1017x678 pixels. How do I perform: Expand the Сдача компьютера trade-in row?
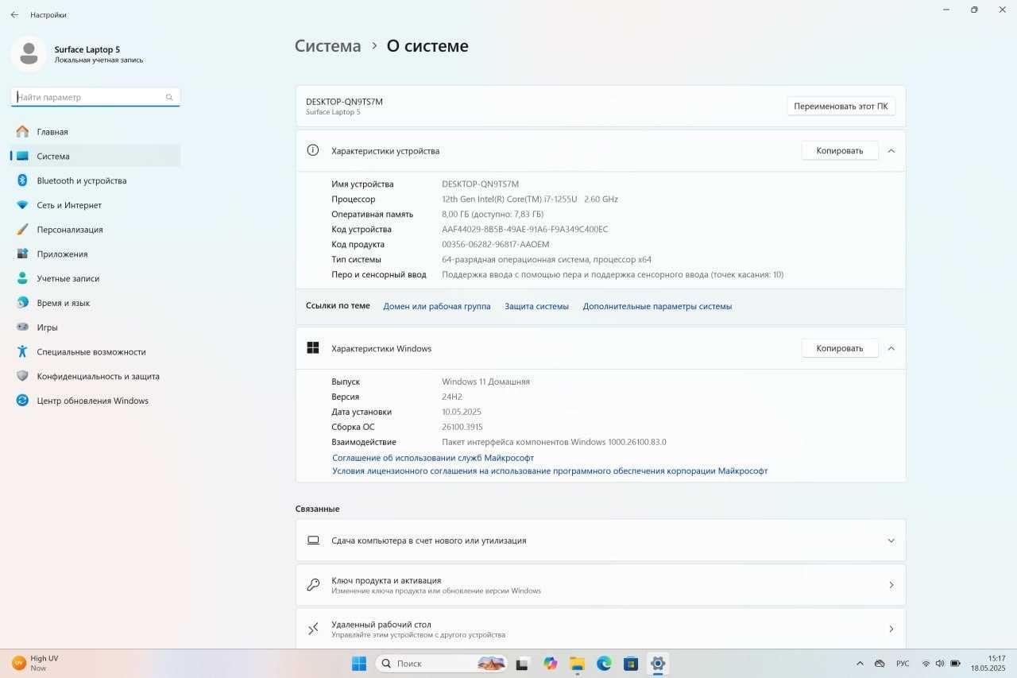[x=891, y=540]
